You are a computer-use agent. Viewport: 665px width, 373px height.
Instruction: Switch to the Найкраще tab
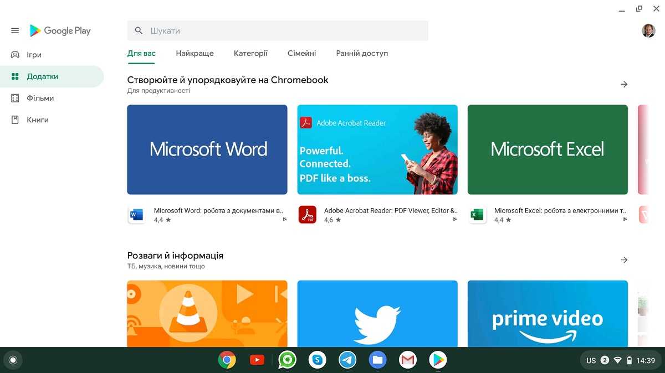(x=195, y=54)
